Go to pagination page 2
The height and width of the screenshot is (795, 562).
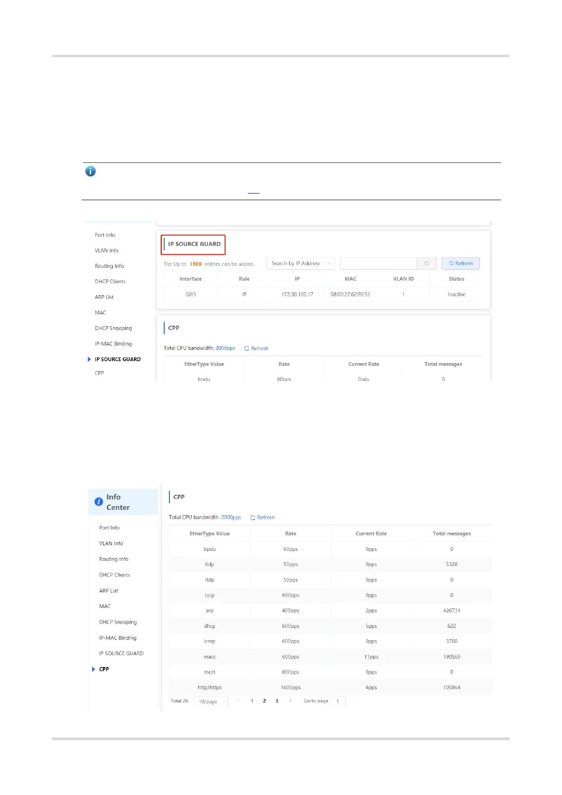coord(264,701)
